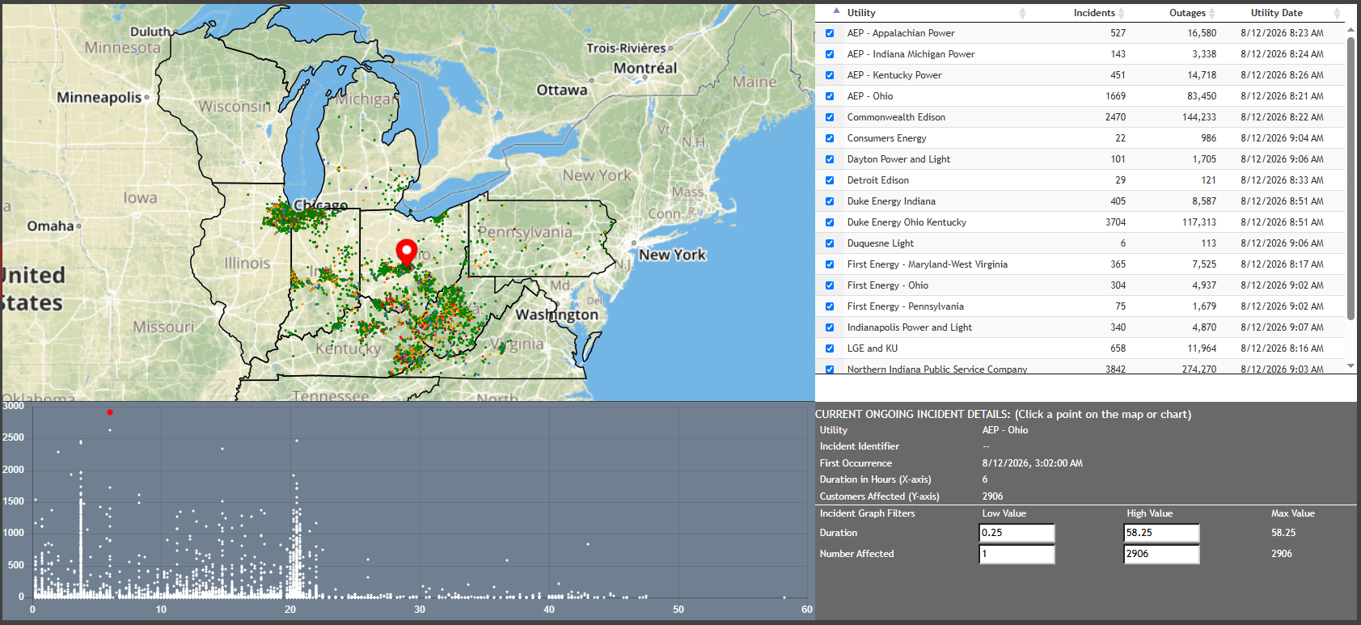Screen dimensions: 1361x625
Task: Uncheck the AEP - Appalachian Power checkbox
Action: point(830,33)
